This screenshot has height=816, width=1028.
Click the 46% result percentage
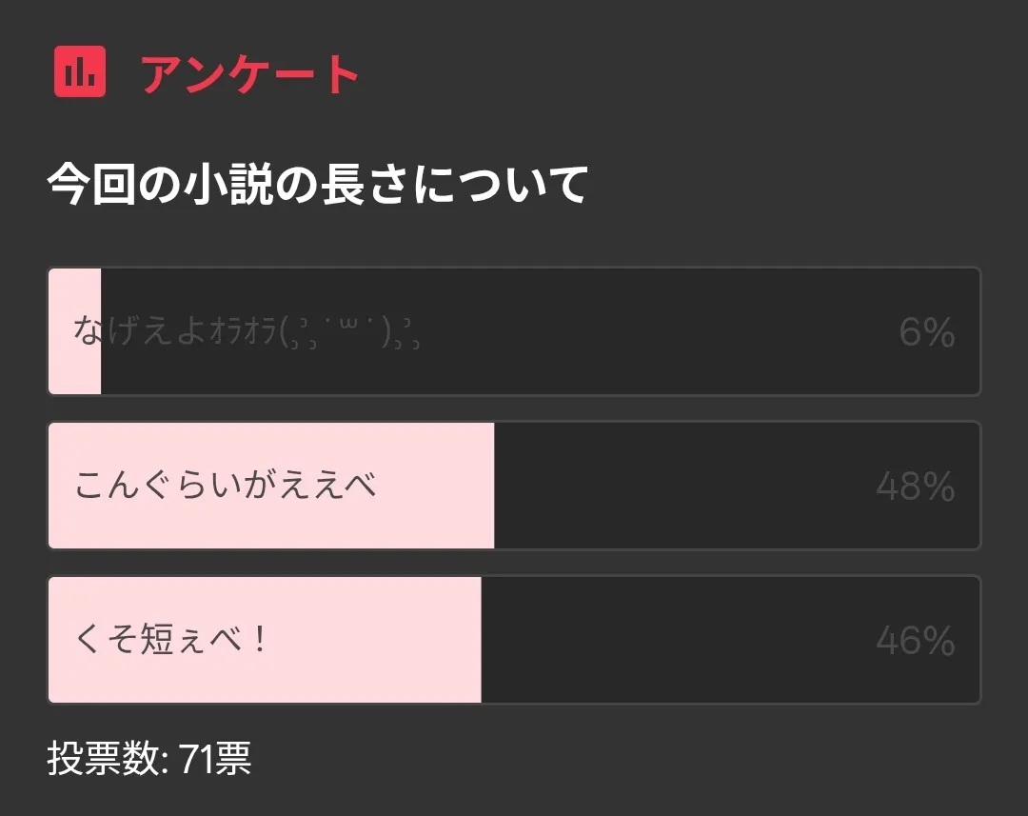915,641
